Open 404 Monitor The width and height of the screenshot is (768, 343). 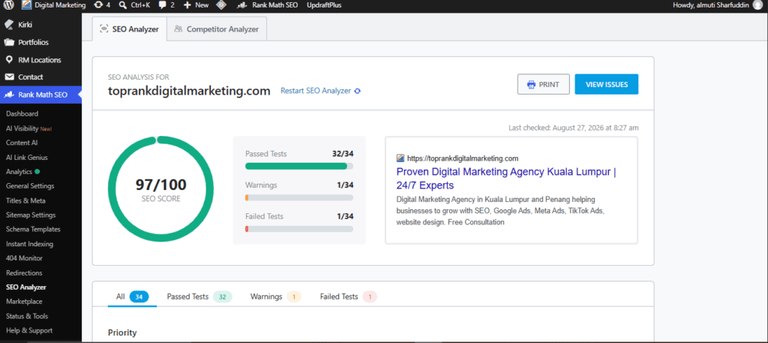24,258
